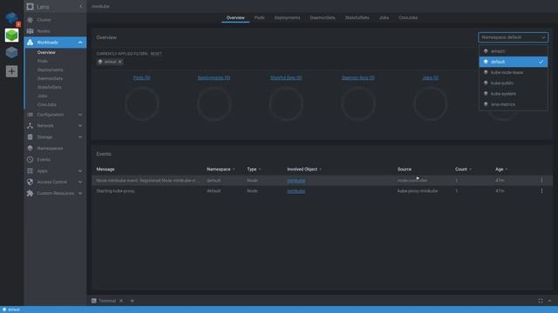The width and height of the screenshot is (558, 313).
Task: Deselect the default namespace option
Action: tap(514, 62)
